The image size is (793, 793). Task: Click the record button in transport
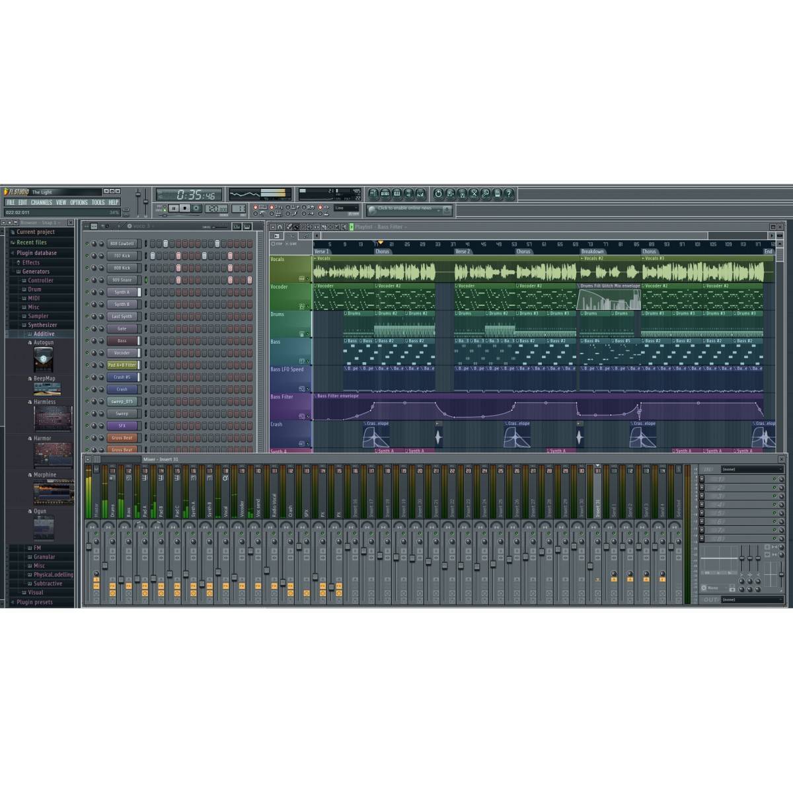pos(196,208)
